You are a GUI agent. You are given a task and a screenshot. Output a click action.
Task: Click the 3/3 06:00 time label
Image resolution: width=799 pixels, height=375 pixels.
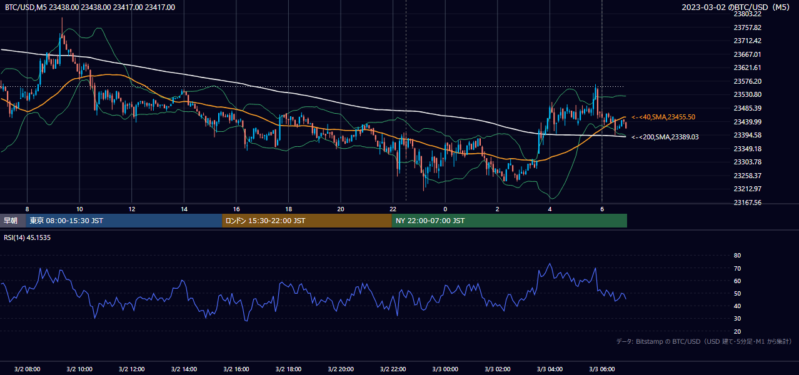(602, 369)
